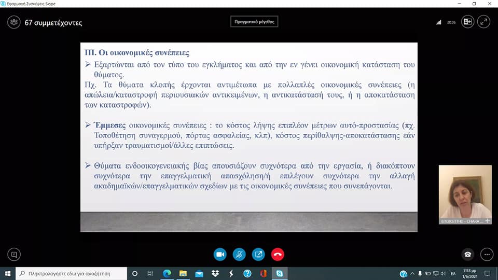The image size is (498, 280).
Task: Open the ΕΛ keyboard language selector
Action: pyautogui.click(x=453, y=273)
